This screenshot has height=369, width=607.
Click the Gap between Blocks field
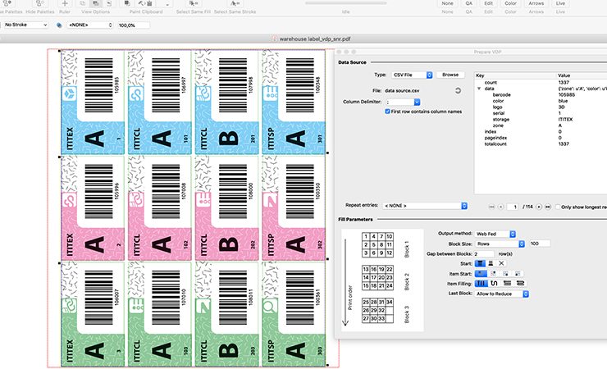(x=483, y=254)
